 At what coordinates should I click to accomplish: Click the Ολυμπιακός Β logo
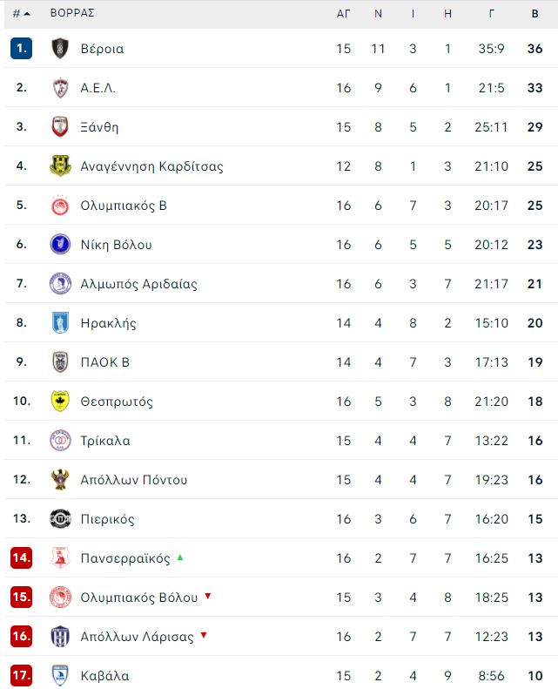click(60, 206)
